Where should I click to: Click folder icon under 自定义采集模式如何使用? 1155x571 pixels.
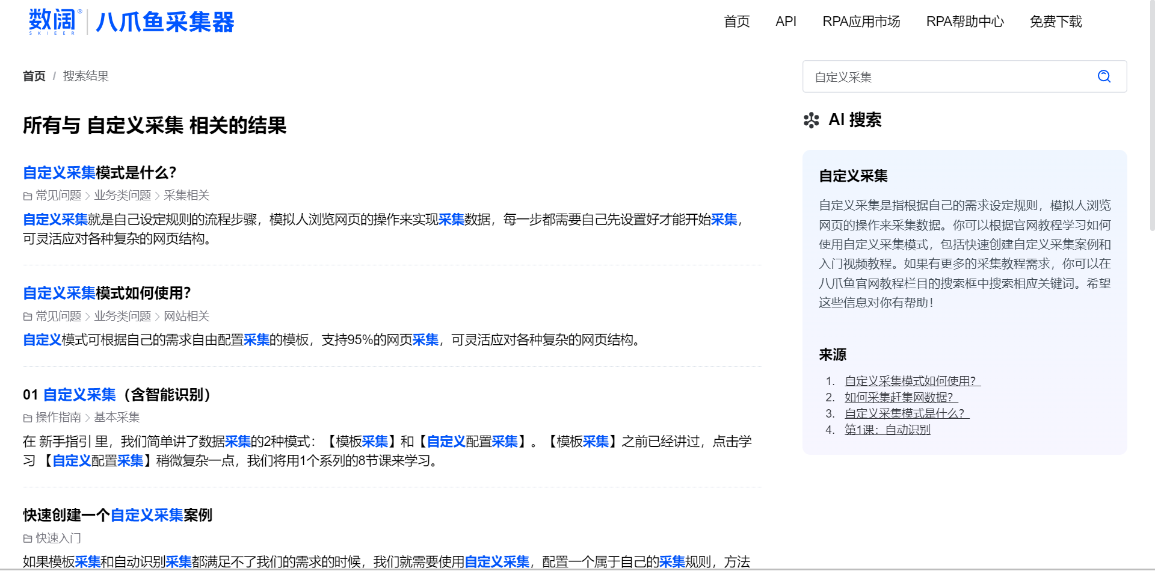[x=28, y=316]
